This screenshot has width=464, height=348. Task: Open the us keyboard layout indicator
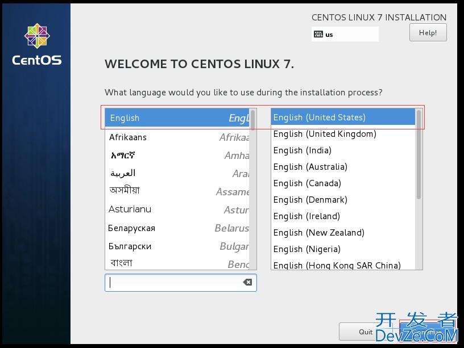[345, 34]
